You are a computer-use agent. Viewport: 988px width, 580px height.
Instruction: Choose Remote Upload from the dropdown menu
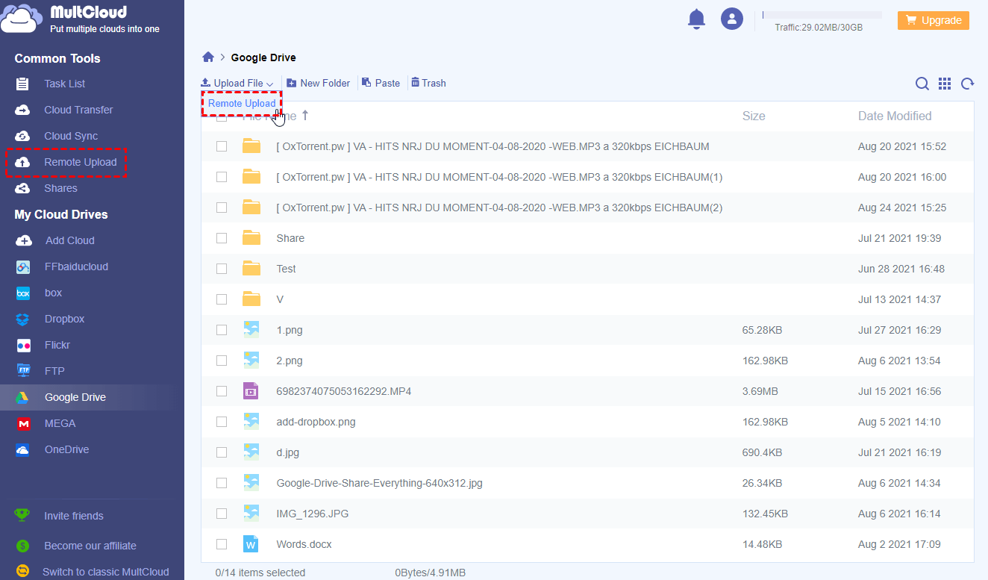242,104
